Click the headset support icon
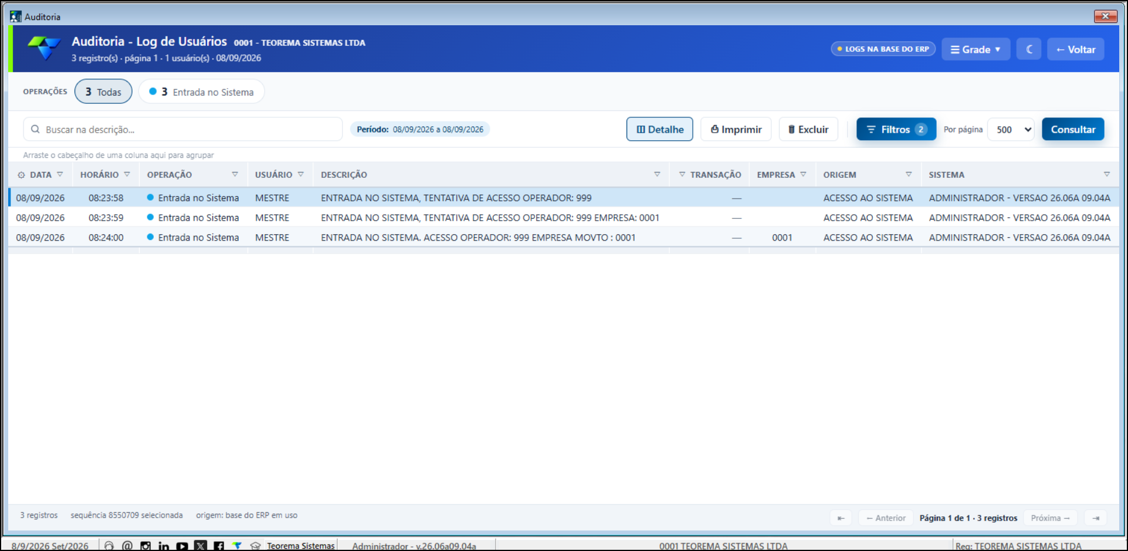The width and height of the screenshot is (1128, 551). coord(109,546)
